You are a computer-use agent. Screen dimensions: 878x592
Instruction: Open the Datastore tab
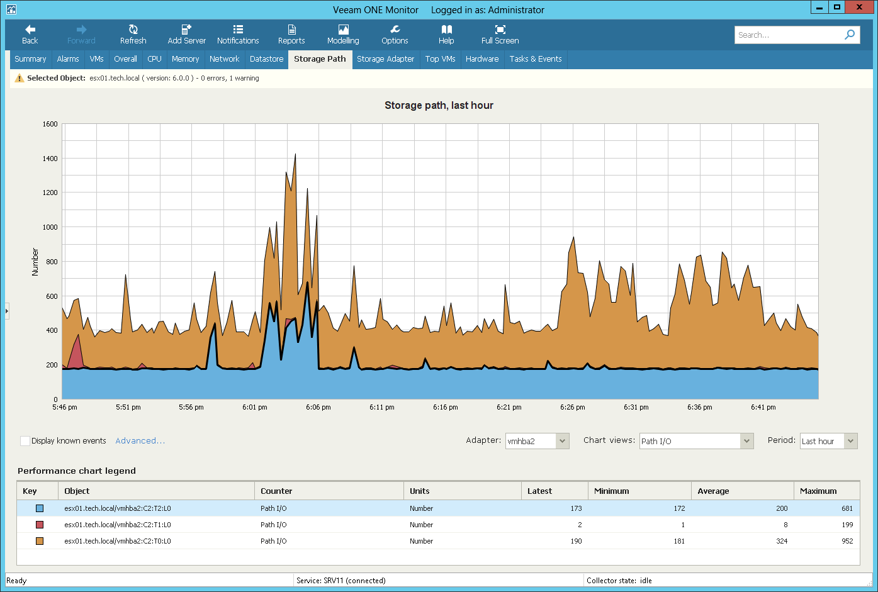pyautogui.click(x=266, y=59)
